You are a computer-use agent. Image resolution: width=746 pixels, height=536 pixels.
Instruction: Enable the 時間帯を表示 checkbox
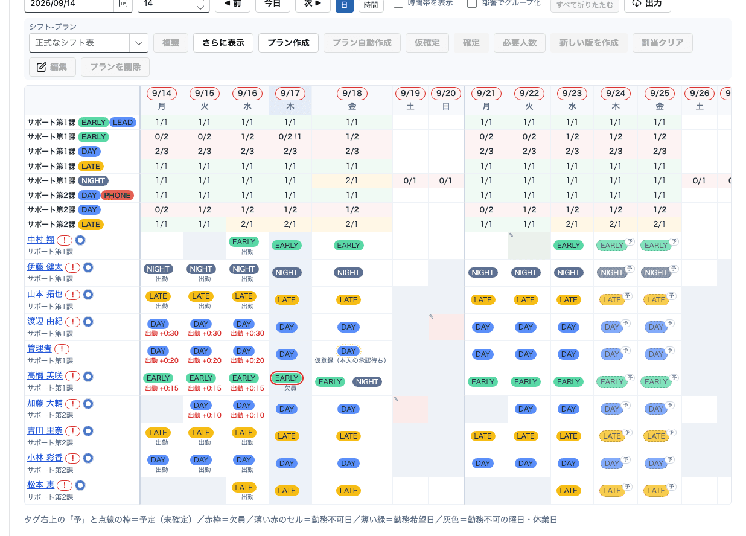[x=398, y=4]
